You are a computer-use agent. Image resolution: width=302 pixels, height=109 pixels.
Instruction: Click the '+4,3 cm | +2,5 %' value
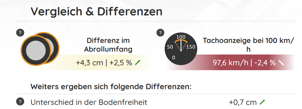[104, 63]
